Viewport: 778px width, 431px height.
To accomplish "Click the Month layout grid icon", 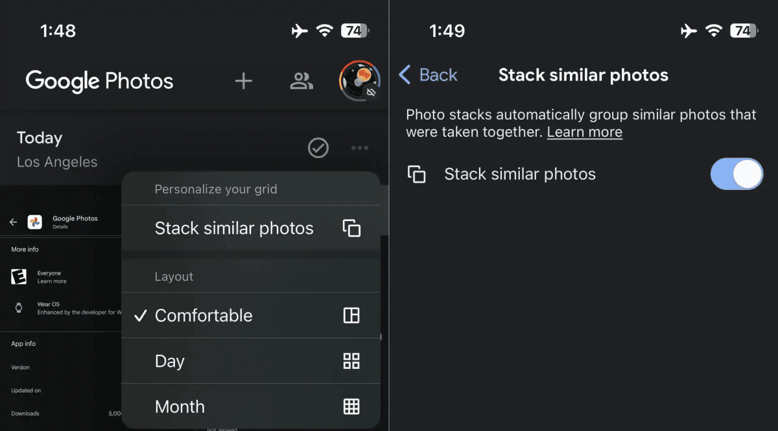I will tap(351, 406).
